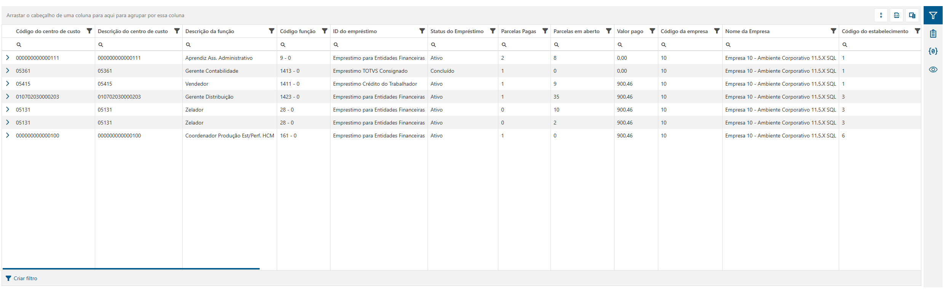Open header filter for Nome da Empresa
The width and height of the screenshot is (948, 292).
[833, 31]
